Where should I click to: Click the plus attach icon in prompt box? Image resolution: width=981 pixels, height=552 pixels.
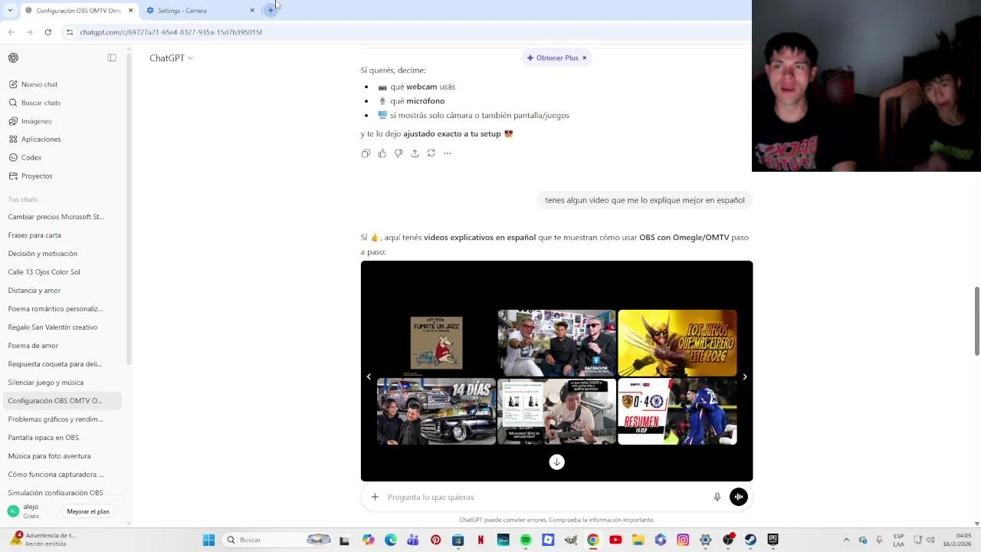coord(375,497)
